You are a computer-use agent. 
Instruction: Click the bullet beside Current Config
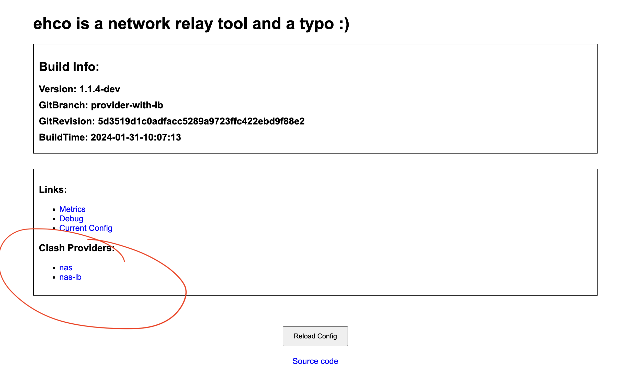pyautogui.click(x=54, y=229)
